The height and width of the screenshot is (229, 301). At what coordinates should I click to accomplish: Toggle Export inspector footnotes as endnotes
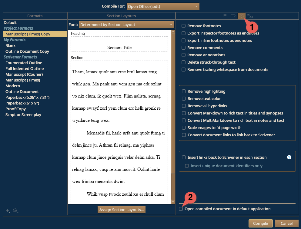(183, 33)
